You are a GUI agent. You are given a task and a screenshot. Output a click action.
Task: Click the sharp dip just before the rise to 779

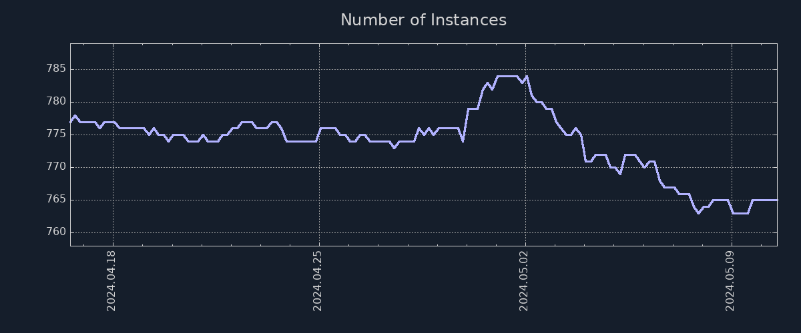click(463, 141)
